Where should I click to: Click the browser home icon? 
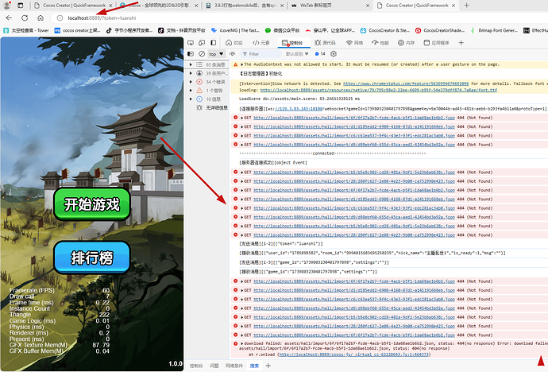click(x=41, y=17)
